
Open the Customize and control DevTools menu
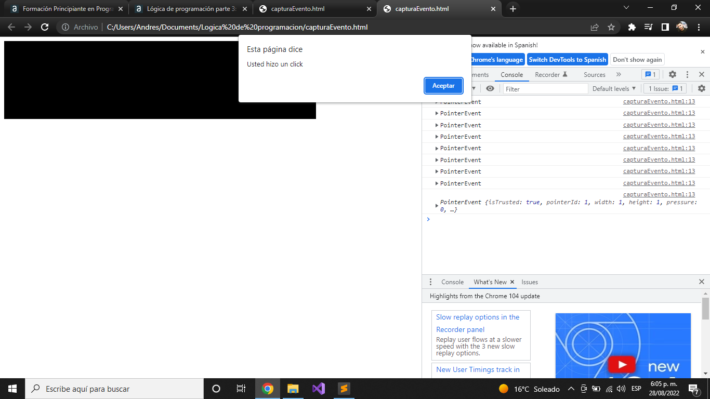pyautogui.click(x=687, y=74)
